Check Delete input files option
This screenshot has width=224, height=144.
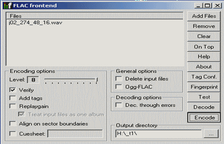pos(119,79)
